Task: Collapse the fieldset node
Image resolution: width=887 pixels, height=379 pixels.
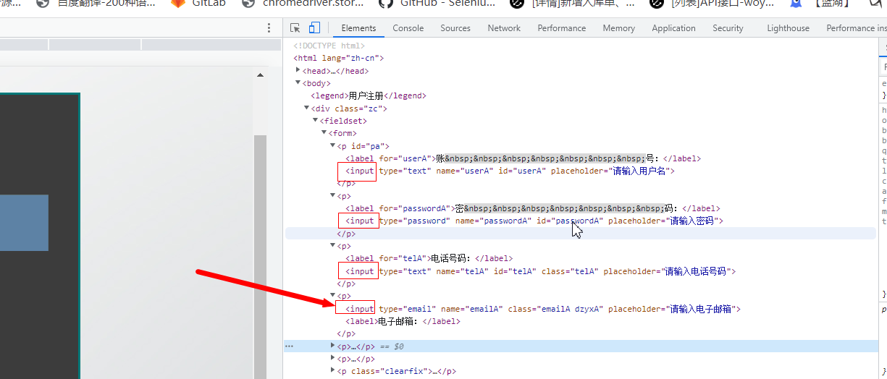Action: (315, 121)
